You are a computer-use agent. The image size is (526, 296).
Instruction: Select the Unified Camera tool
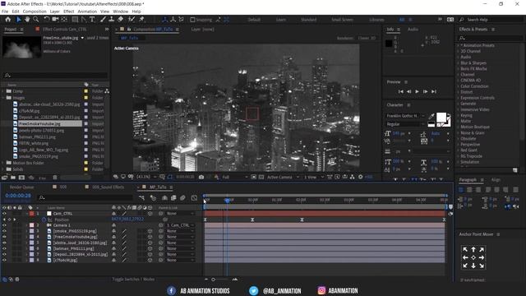[55, 20]
